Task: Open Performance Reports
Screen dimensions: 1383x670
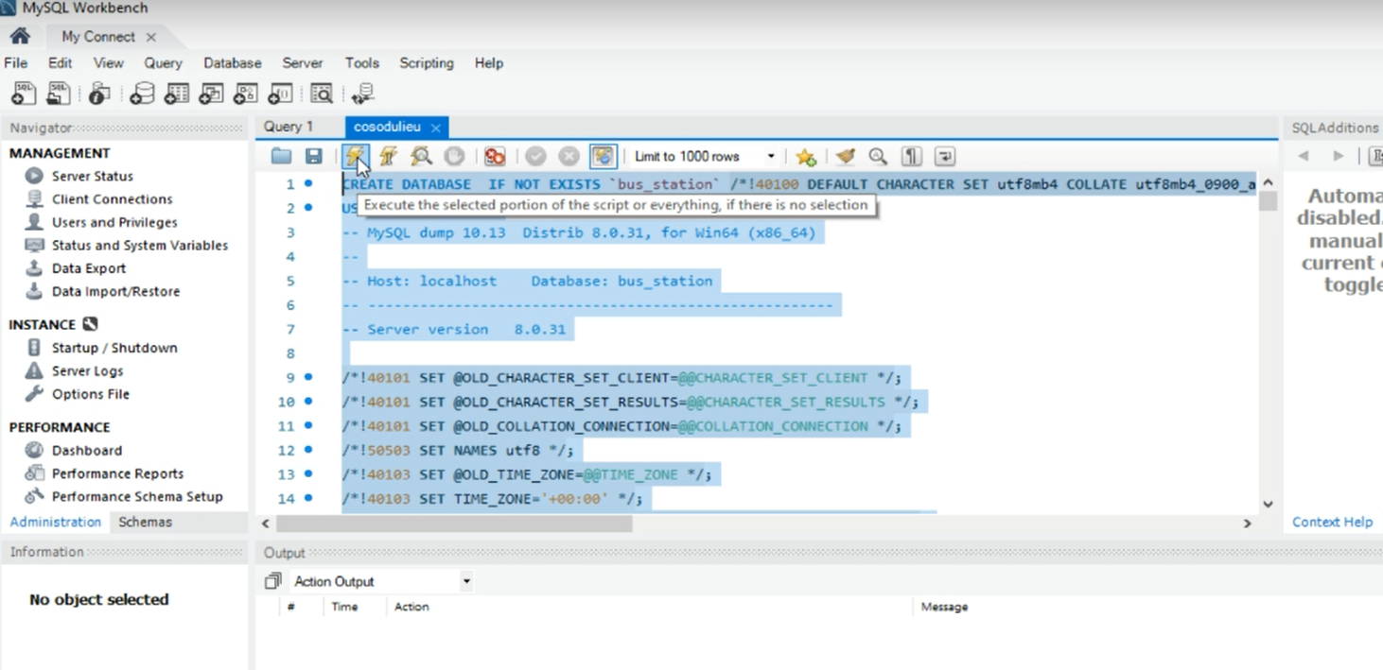Action: 118,473
